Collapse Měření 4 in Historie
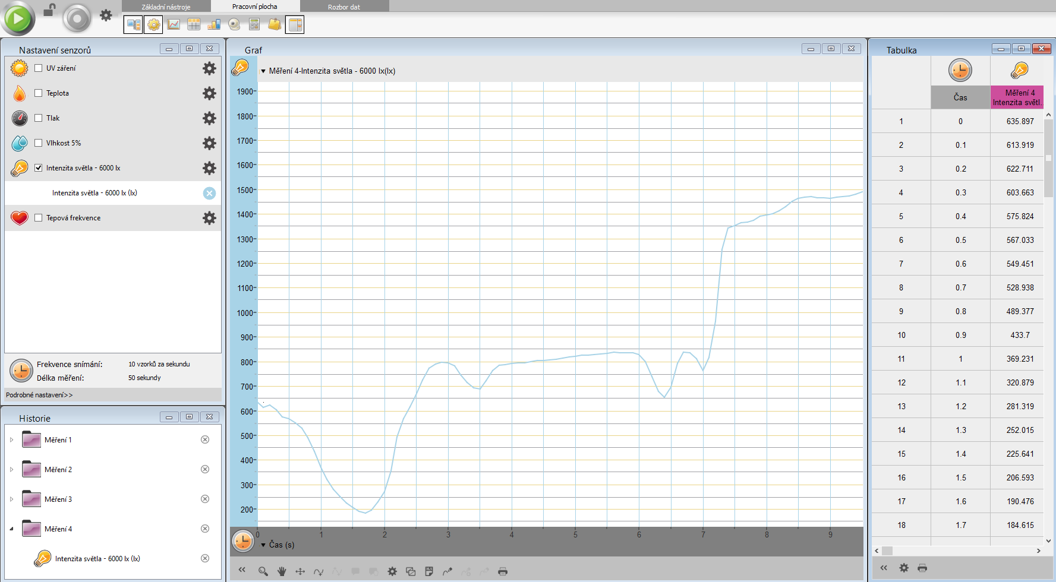This screenshot has height=582, width=1056. coord(11,529)
